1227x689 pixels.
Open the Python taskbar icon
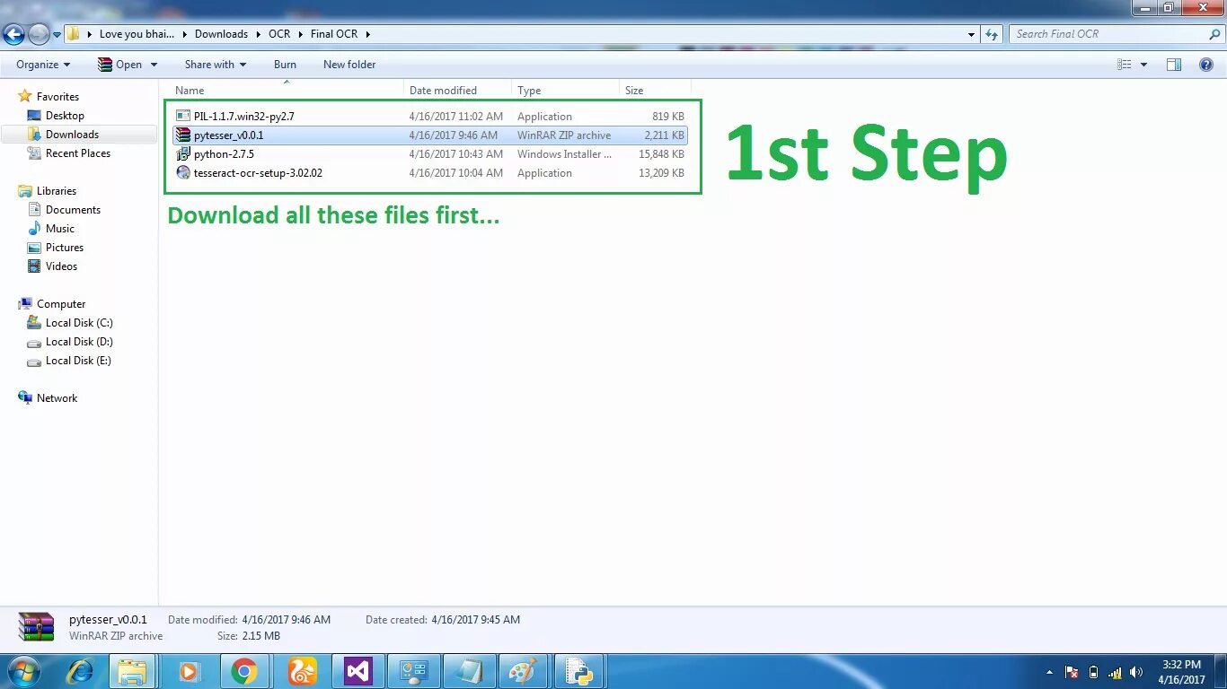[x=578, y=671]
